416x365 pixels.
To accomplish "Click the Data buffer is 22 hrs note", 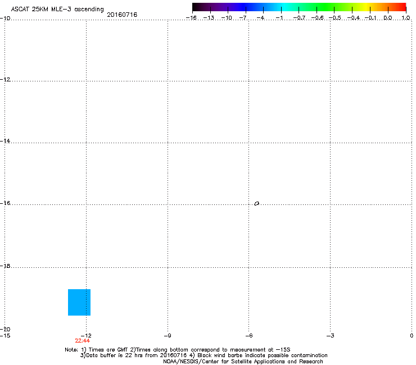I will [x=204, y=355].
